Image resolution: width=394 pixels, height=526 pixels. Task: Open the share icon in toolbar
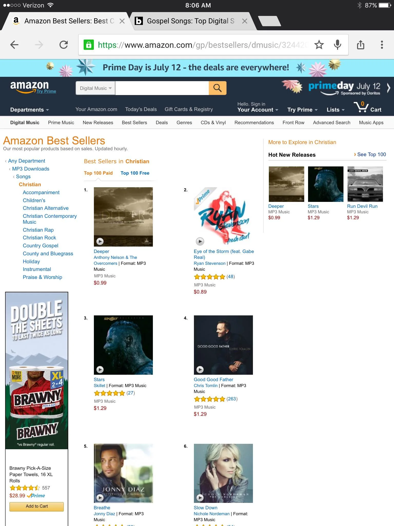point(361,45)
